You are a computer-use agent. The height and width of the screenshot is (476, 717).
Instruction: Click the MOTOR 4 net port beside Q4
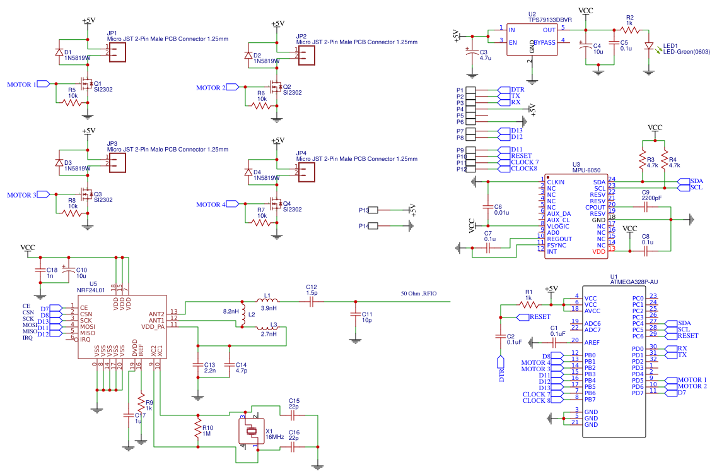[232, 204]
